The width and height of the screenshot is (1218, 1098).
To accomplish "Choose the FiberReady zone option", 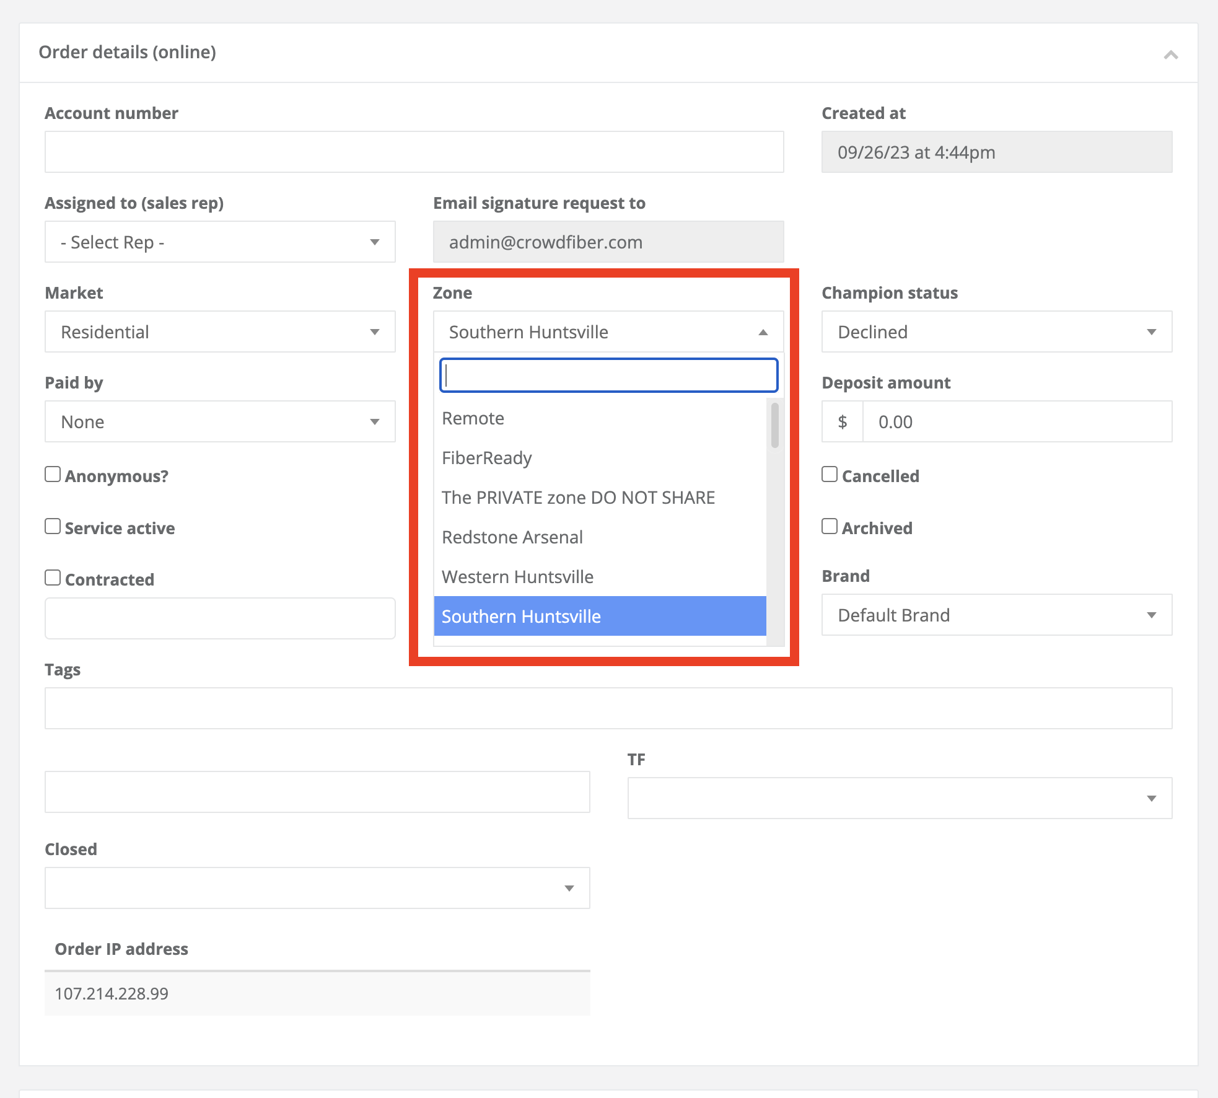I will (x=487, y=458).
